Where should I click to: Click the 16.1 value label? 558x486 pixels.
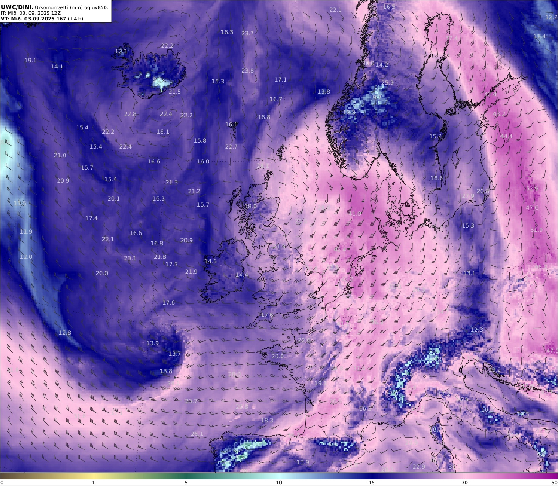coord(231,125)
